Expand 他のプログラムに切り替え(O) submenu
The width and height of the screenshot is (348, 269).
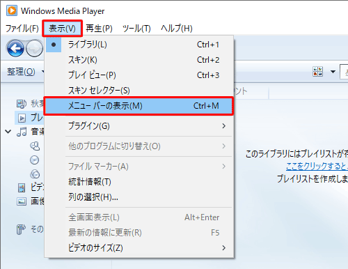[139, 146]
